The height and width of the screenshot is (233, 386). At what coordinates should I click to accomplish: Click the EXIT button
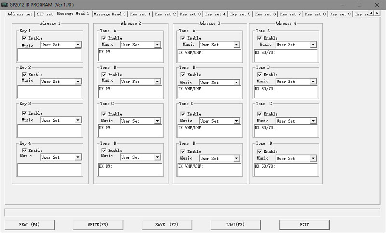tap(304, 225)
